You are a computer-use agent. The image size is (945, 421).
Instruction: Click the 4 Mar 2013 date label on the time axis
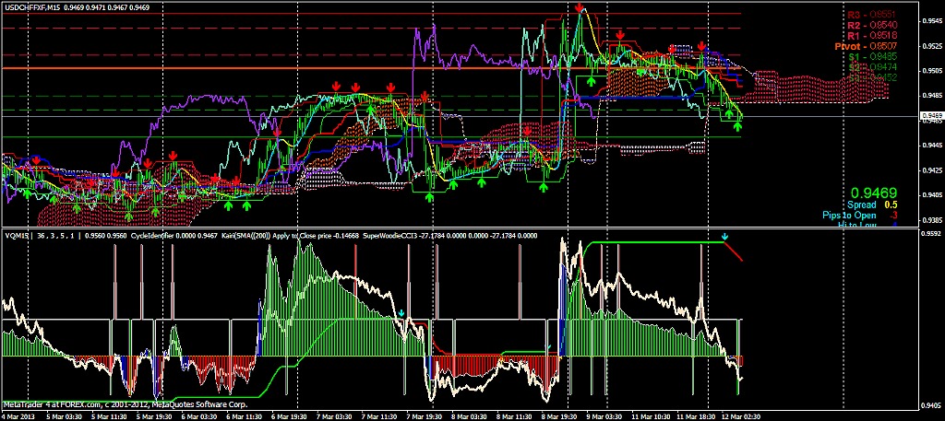[20, 415]
